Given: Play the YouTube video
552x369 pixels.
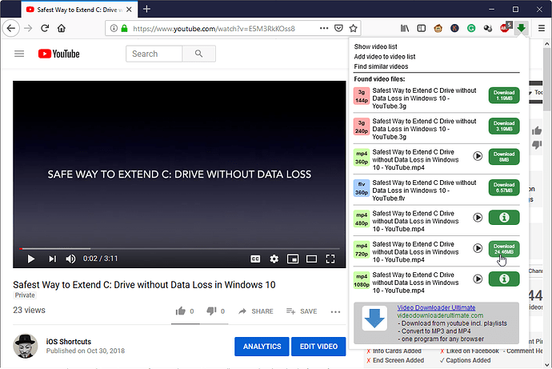Looking at the screenshot, I should coord(31,259).
